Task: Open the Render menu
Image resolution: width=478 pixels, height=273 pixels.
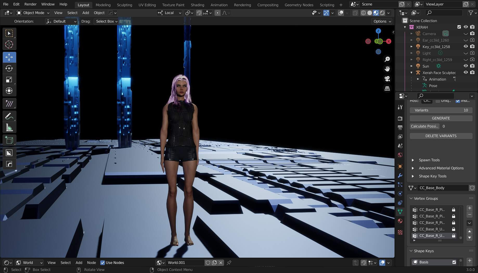Action: [x=30, y=4]
